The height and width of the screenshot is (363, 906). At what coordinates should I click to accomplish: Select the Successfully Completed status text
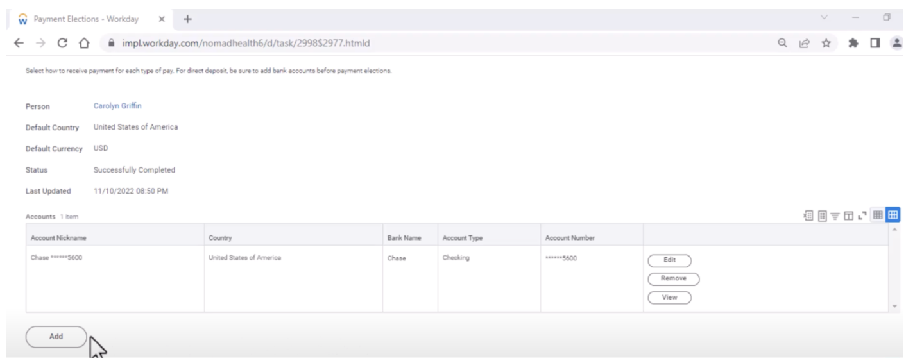(x=135, y=170)
